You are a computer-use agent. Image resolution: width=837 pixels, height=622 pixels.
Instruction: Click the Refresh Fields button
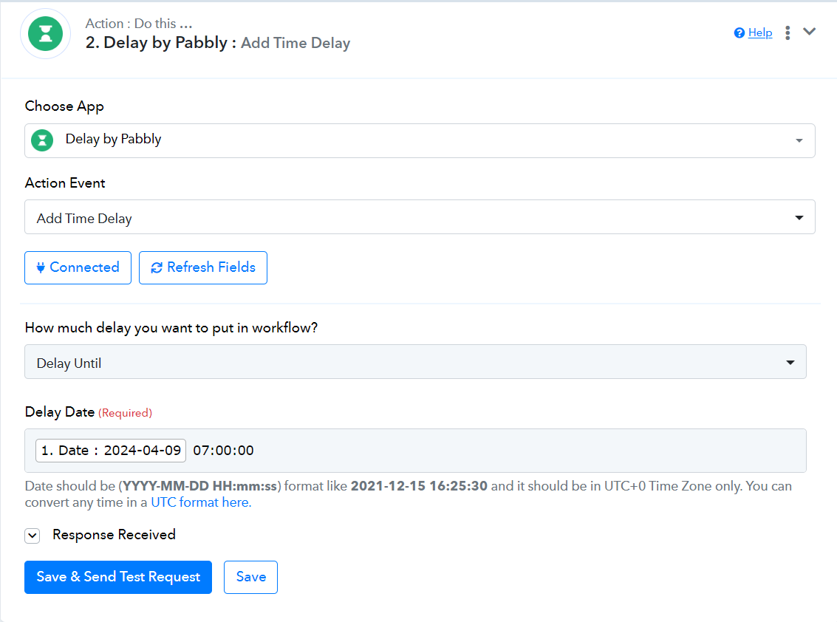[x=203, y=267]
